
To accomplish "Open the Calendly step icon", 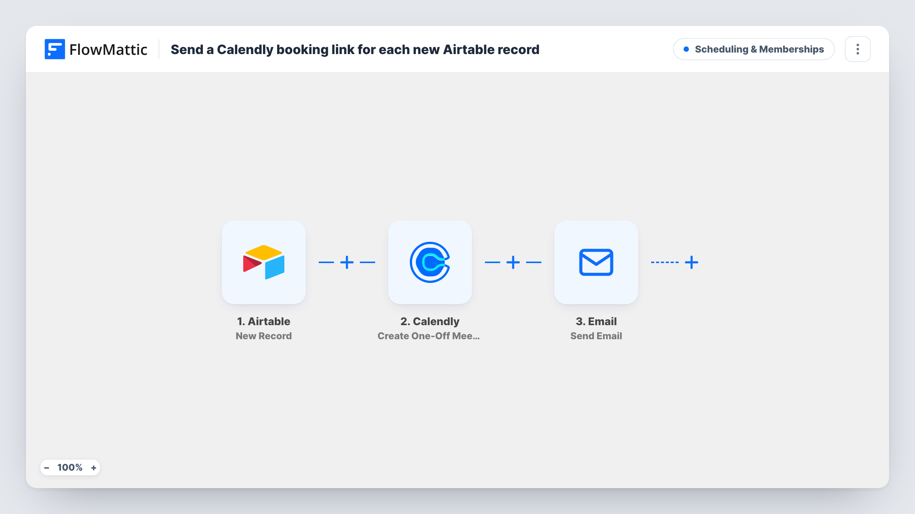I will [430, 262].
